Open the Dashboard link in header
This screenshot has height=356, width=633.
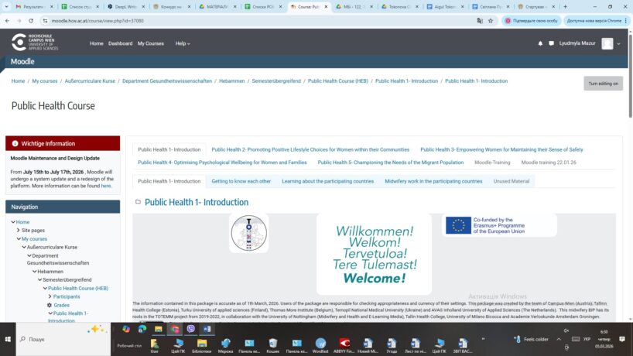[120, 43]
